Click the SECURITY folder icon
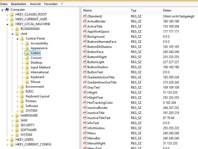198x149 pixels. [x=17, y=125]
